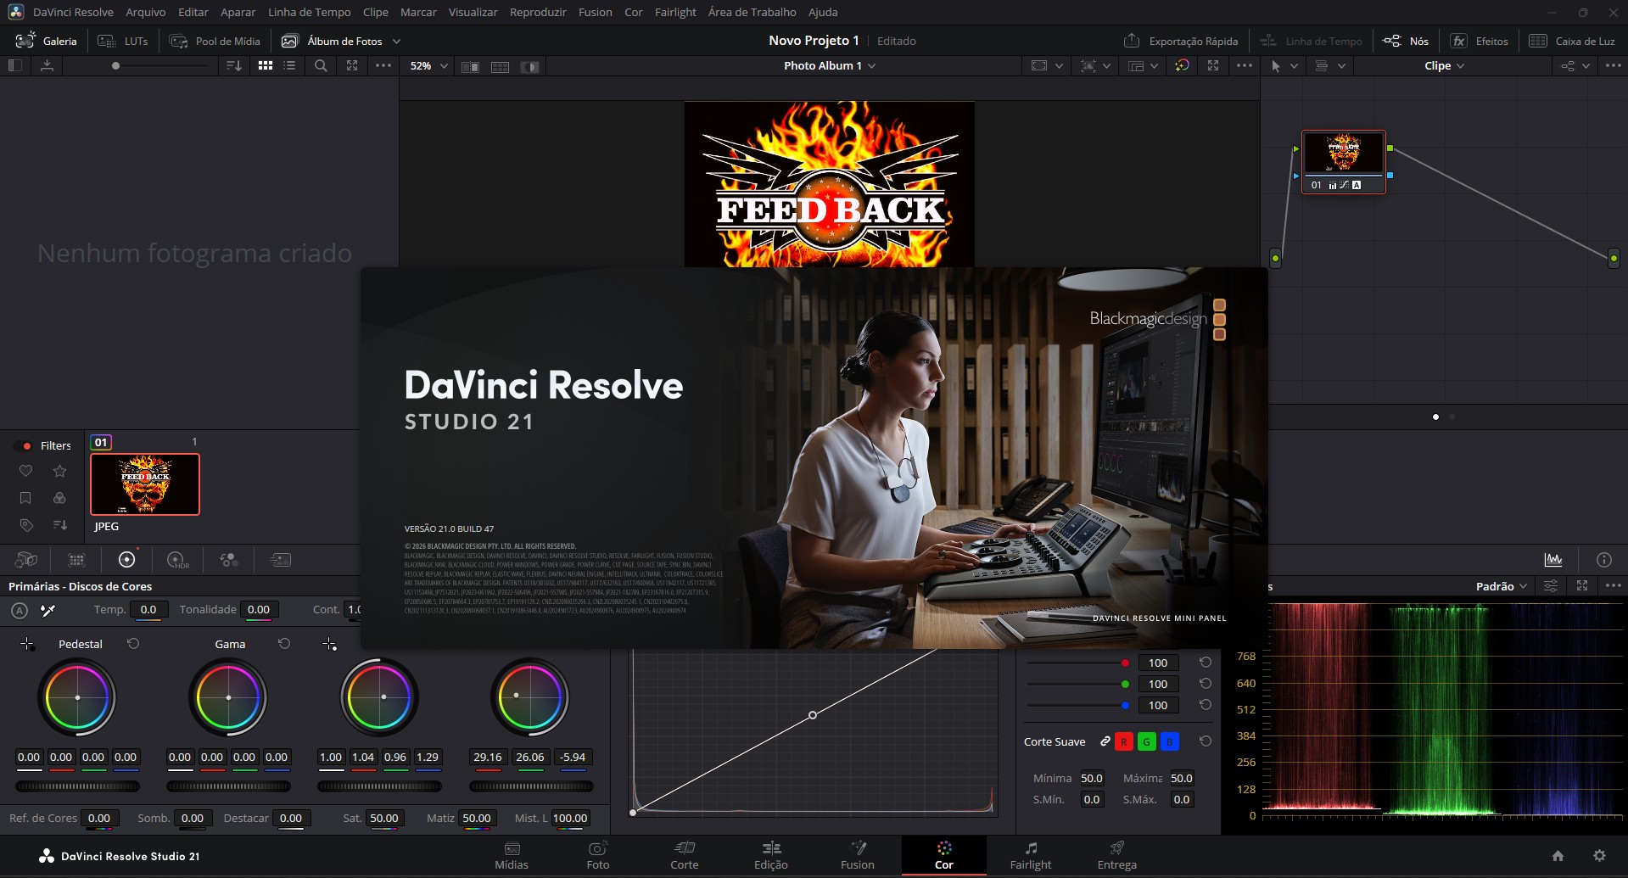Open node graph three-dot options menu
This screenshot has width=1628, height=878.
tap(1613, 65)
